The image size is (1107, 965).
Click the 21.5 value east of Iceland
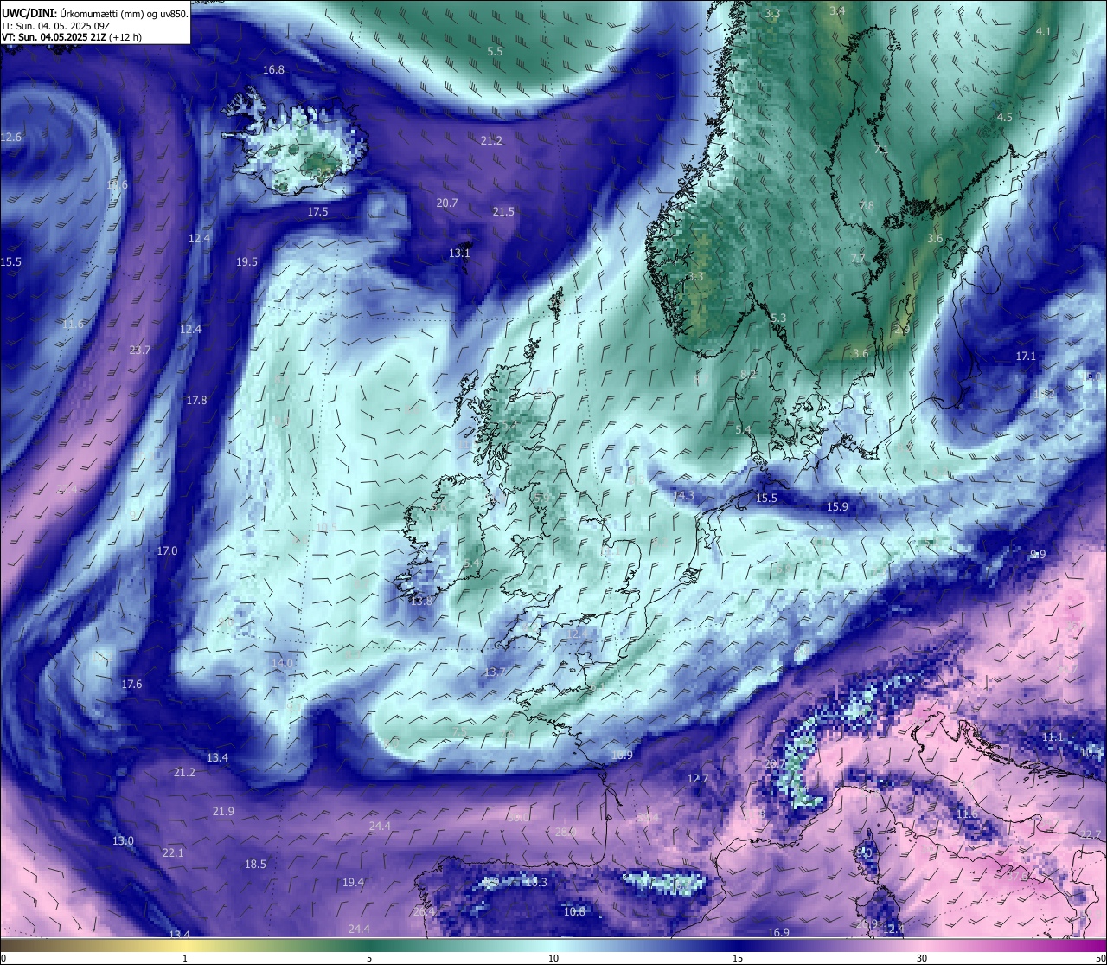click(x=503, y=211)
